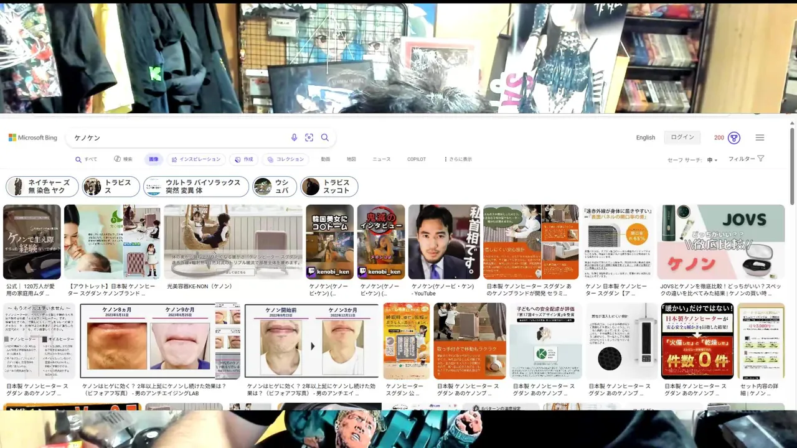The width and height of the screenshot is (797, 448).
Task: Open the 鬼滅のインタビュー image
Action: point(381,242)
